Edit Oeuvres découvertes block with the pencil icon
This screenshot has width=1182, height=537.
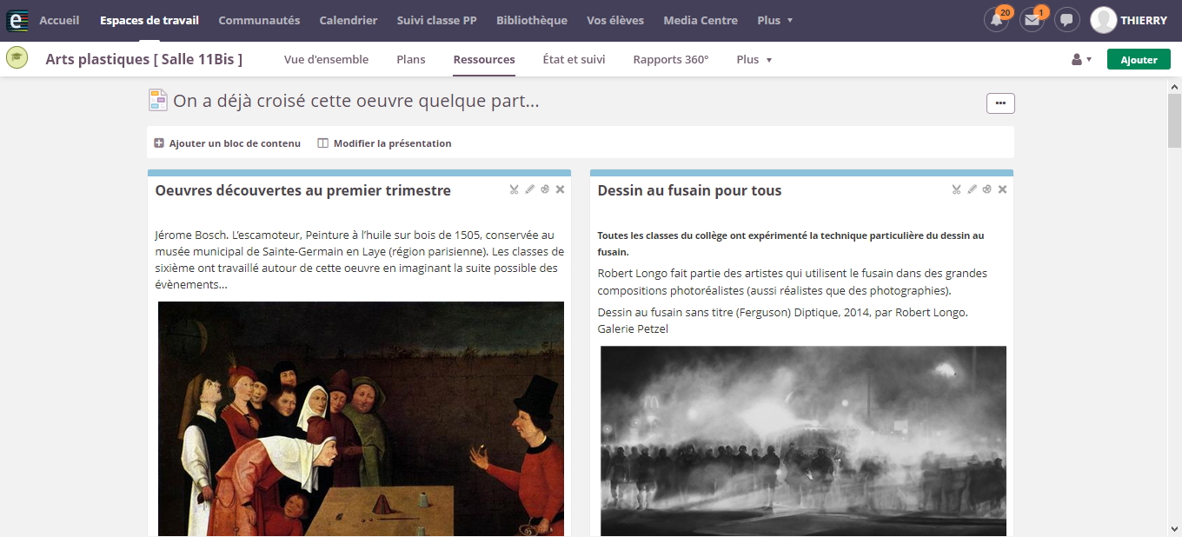pyautogui.click(x=529, y=189)
